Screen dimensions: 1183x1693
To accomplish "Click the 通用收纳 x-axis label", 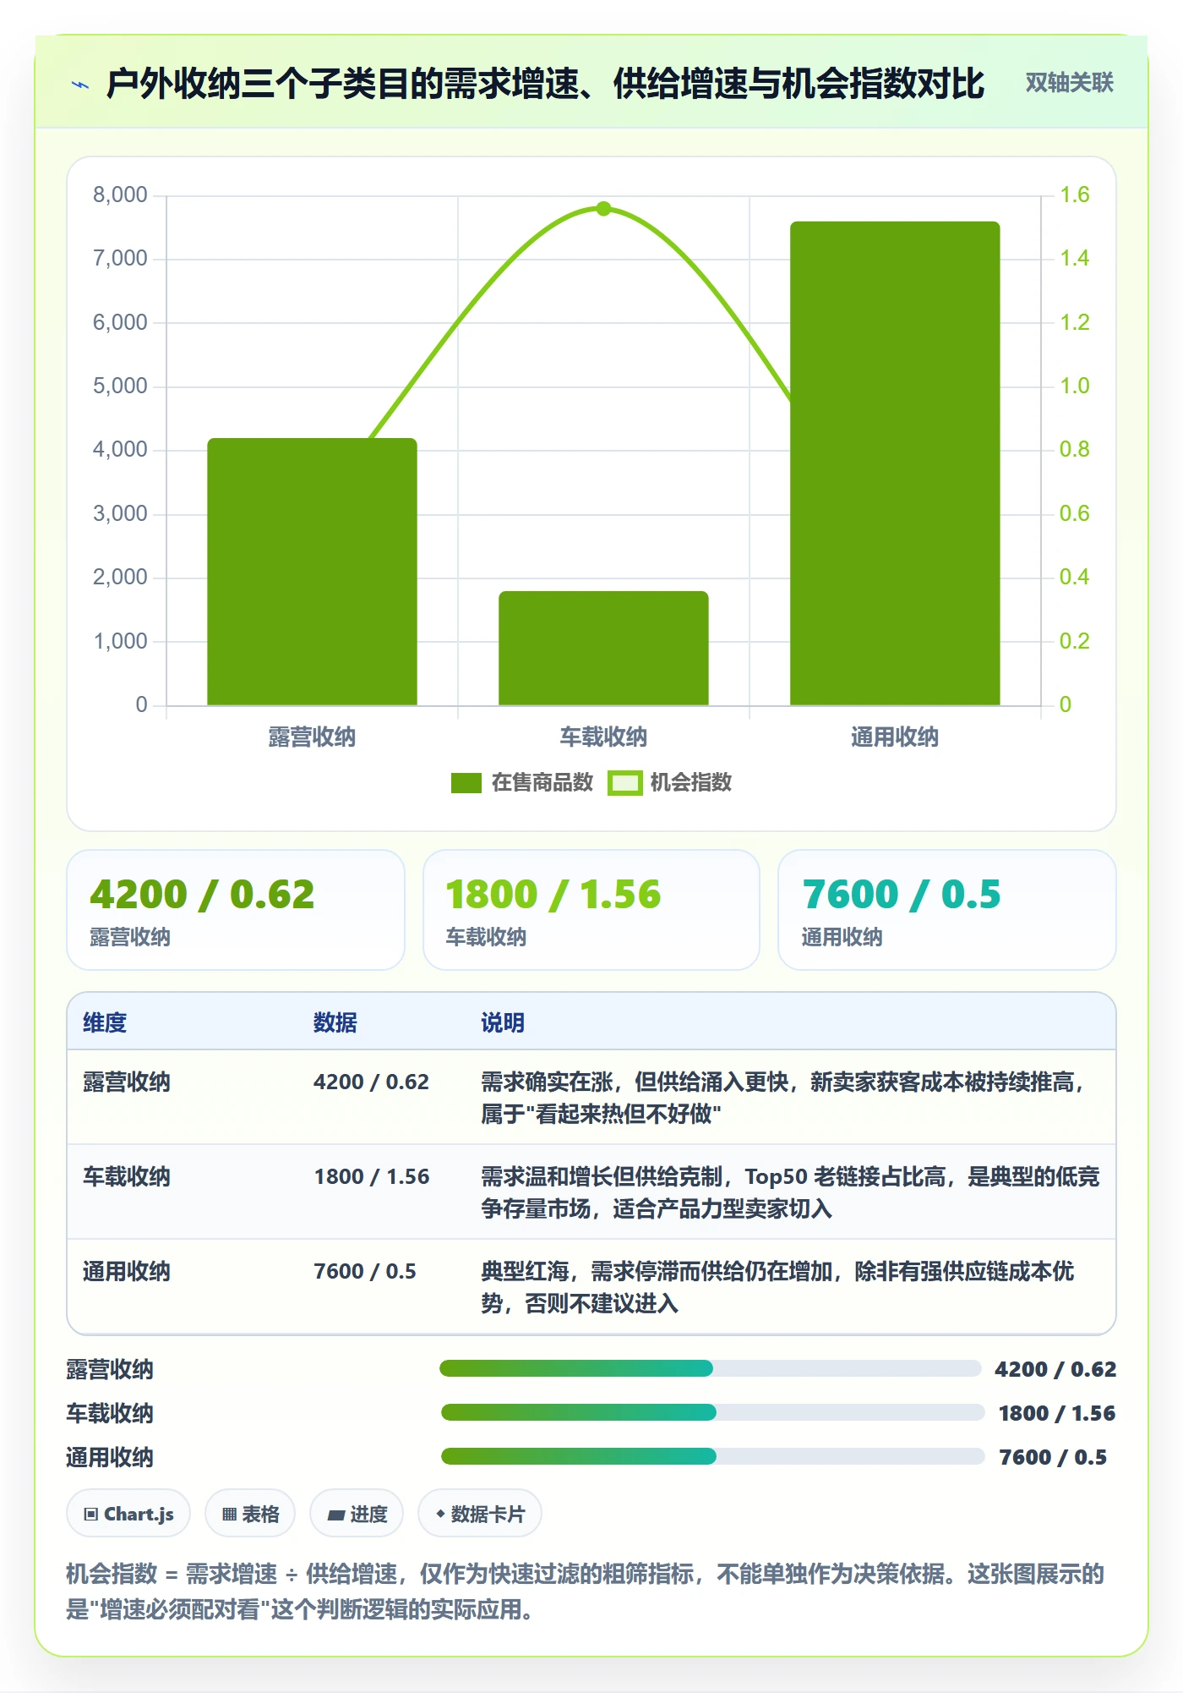I will [x=895, y=737].
